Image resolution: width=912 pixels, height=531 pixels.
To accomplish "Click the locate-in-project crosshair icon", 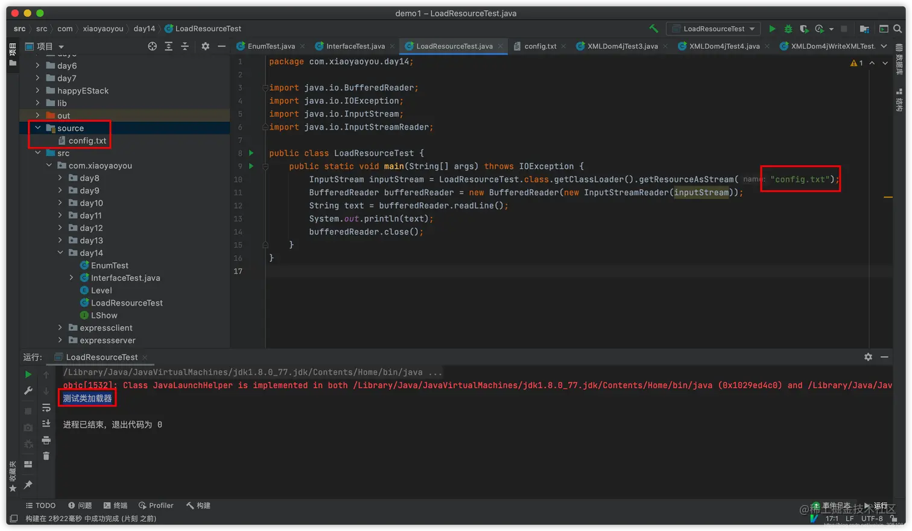I will pyautogui.click(x=152, y=46).
